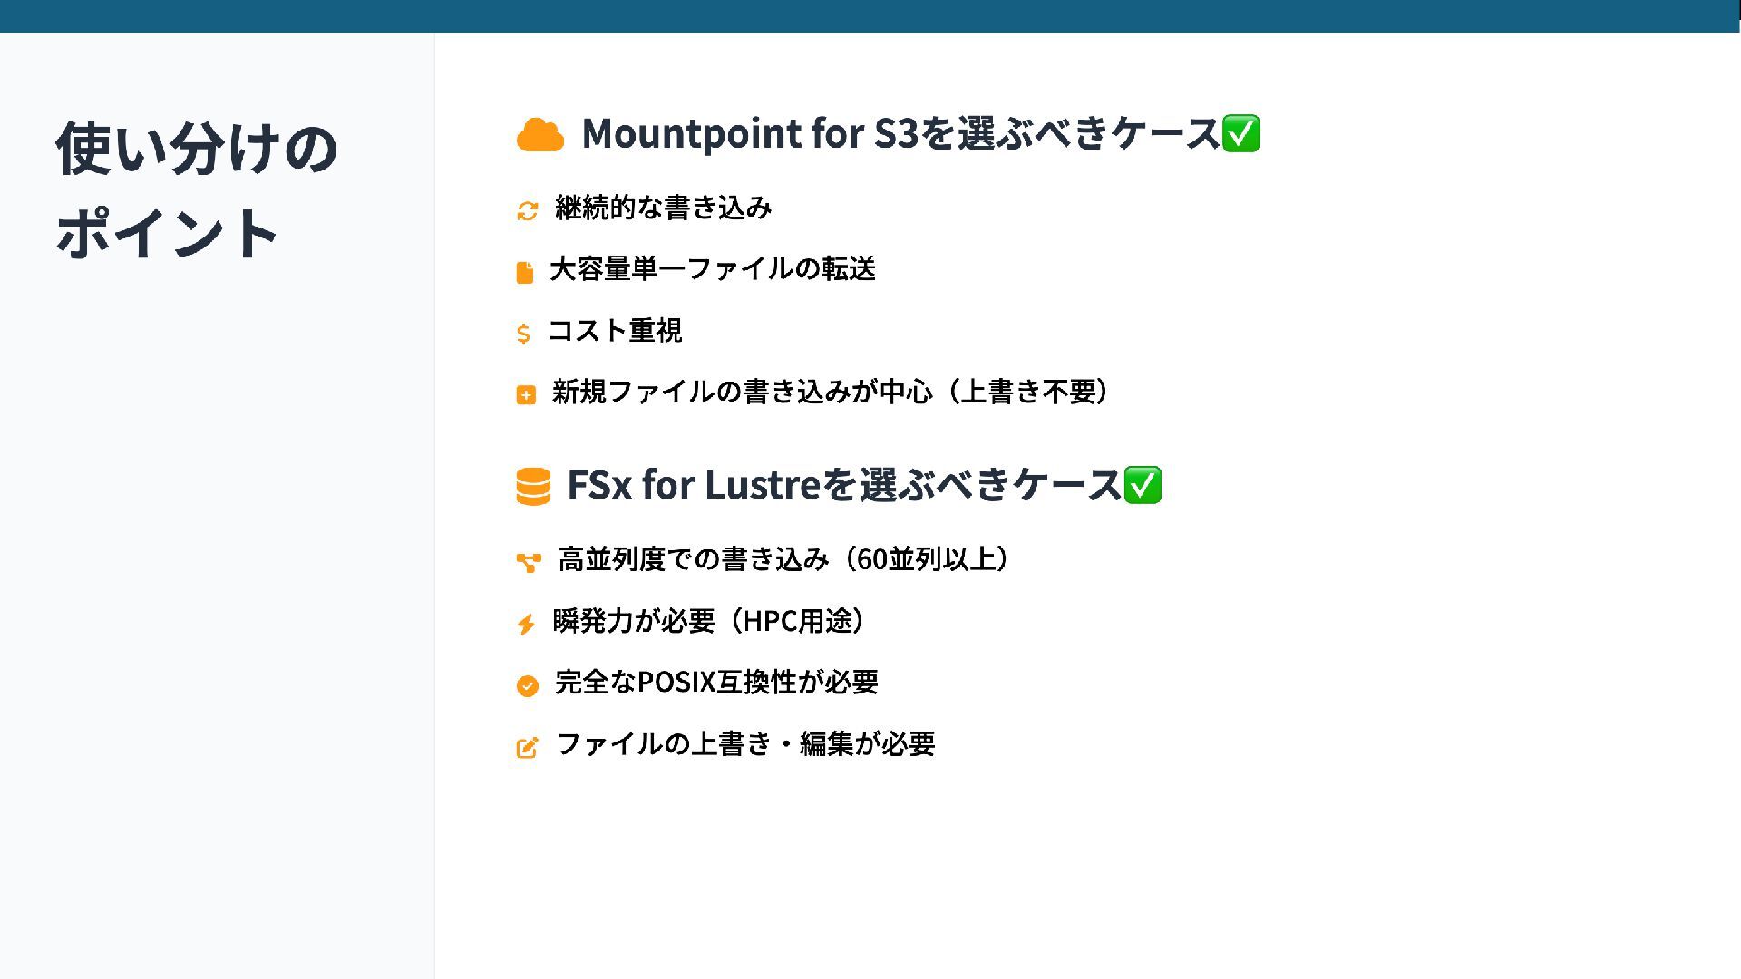The height and width of the screenshot is (979, 1741).
Task: Click green checkmark after Mountpoint for S3 heading
Action: [x=1240, y=133]
